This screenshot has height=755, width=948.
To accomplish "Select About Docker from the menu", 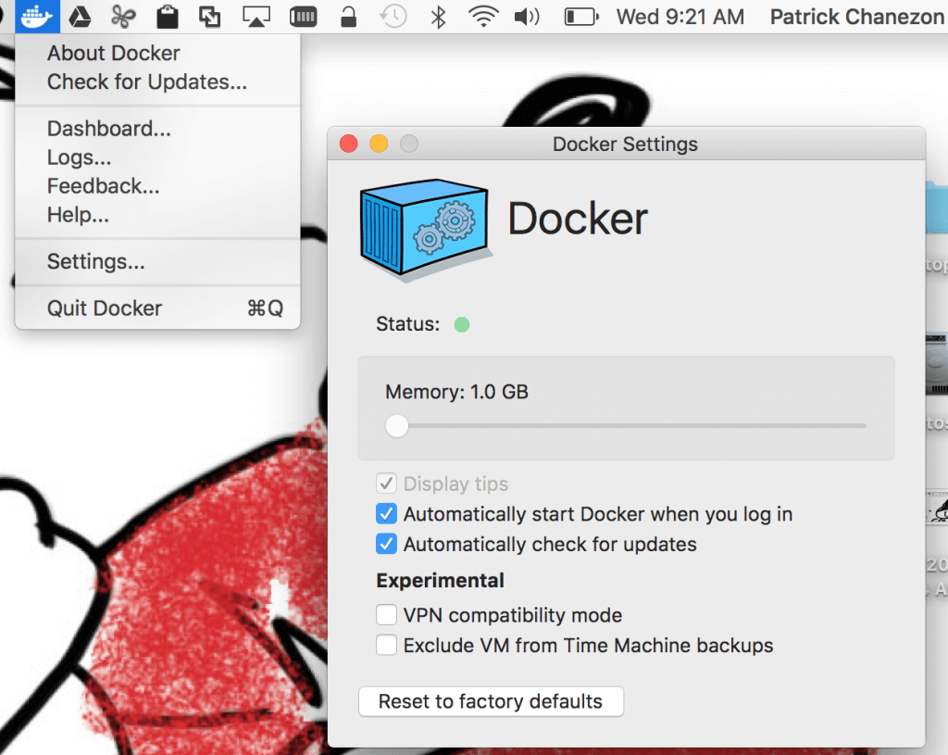I will (x=113, y=53).
